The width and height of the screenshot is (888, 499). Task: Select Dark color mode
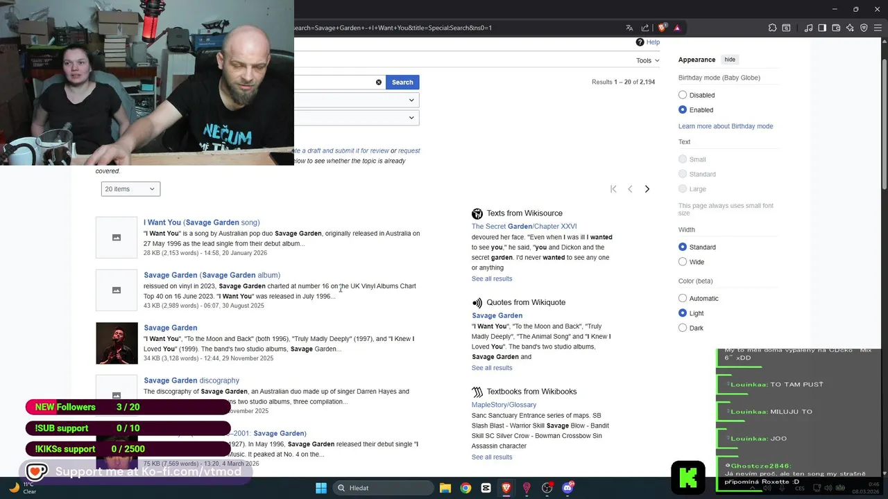point(683,328)
